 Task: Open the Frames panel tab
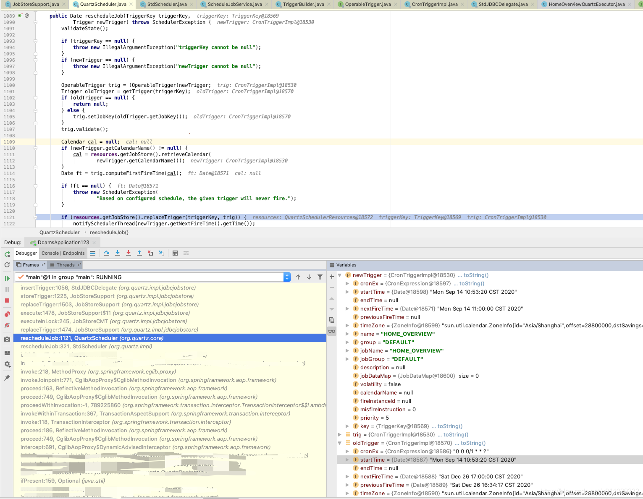[x=30, y=265]
